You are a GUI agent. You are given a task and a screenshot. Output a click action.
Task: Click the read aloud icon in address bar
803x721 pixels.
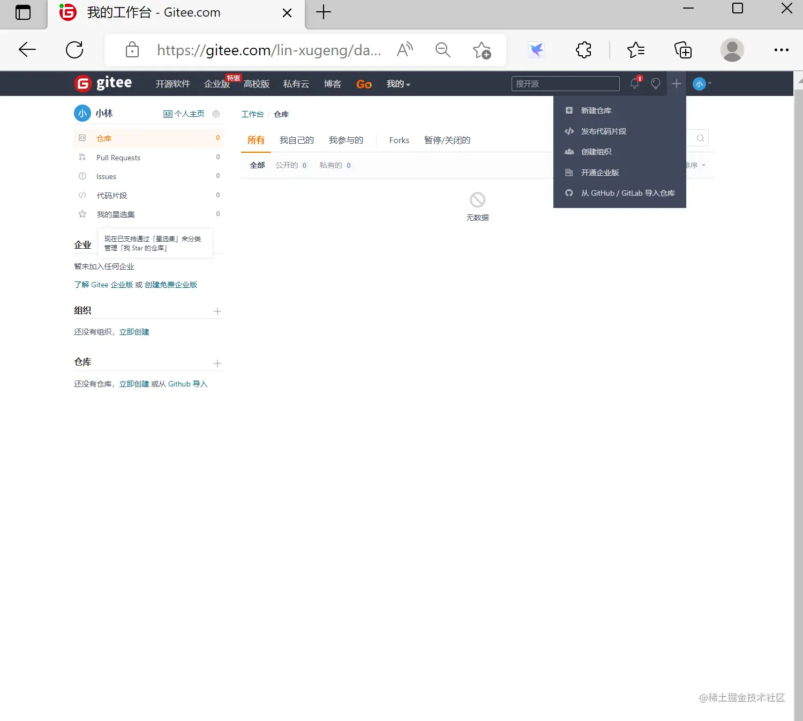click(405, 50)
